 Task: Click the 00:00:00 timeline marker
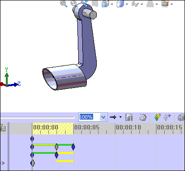pos(46,128)
